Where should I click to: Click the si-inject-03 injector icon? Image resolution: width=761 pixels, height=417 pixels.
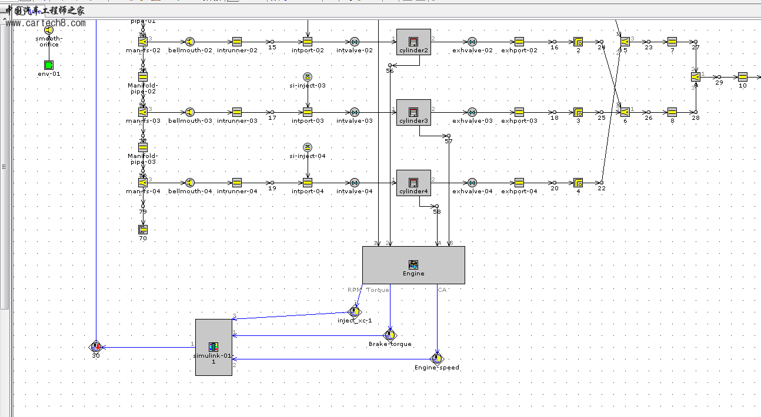(x=308, y=77)
